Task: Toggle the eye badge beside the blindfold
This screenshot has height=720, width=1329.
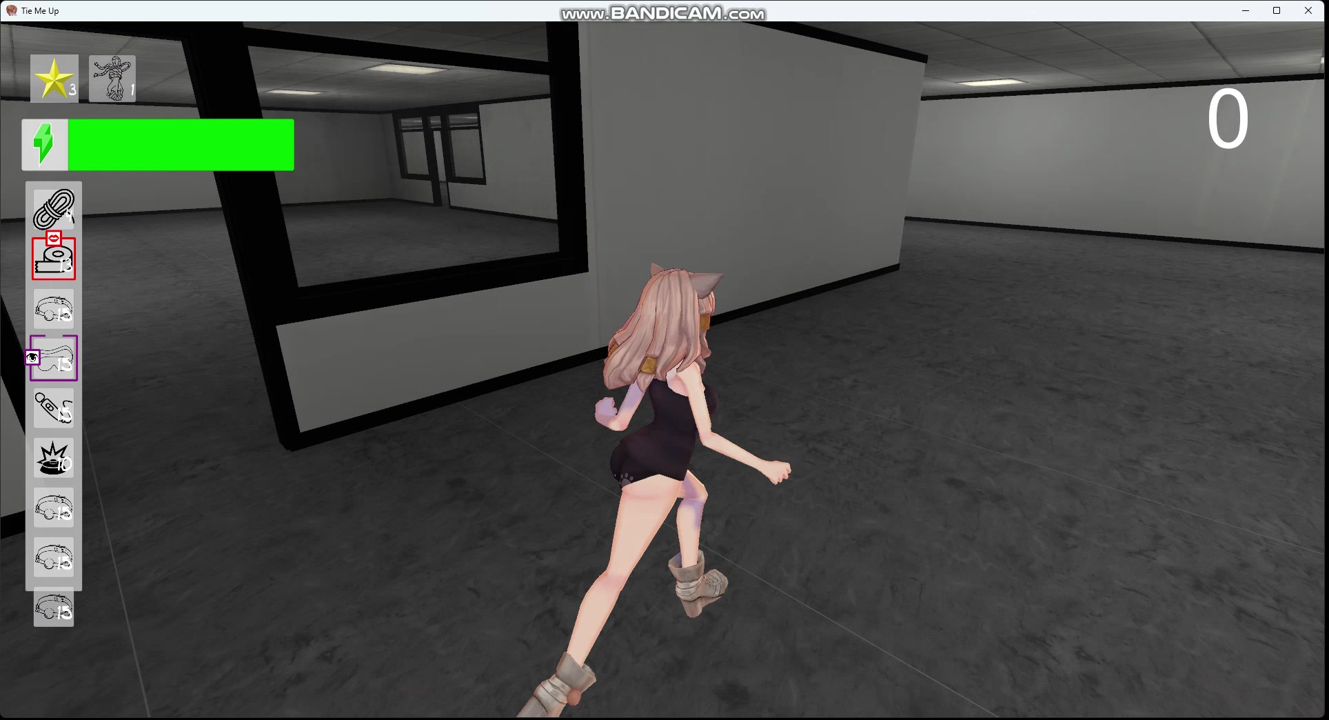Action: tap(32, 357)
